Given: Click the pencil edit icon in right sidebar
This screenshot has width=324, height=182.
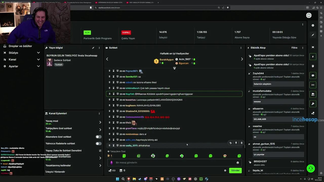Looking at the screenshot, I should 313,35.
